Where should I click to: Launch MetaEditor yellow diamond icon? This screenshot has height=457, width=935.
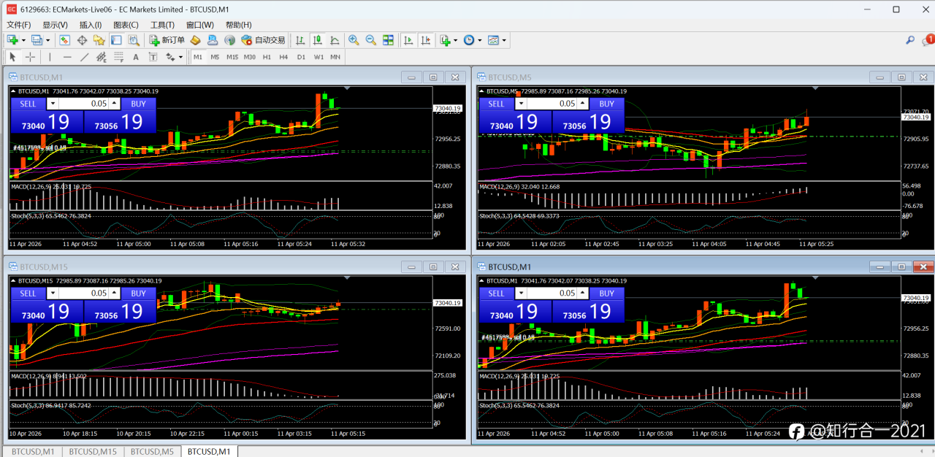pyautogui.click(x=195, y=40)
